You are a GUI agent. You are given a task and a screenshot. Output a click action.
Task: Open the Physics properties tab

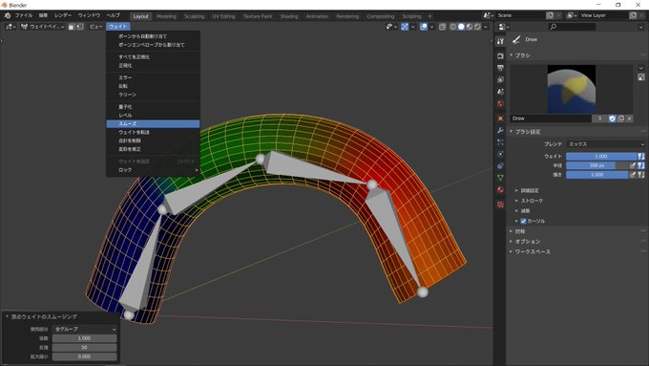pyautogui.click(x=500, y=154)
